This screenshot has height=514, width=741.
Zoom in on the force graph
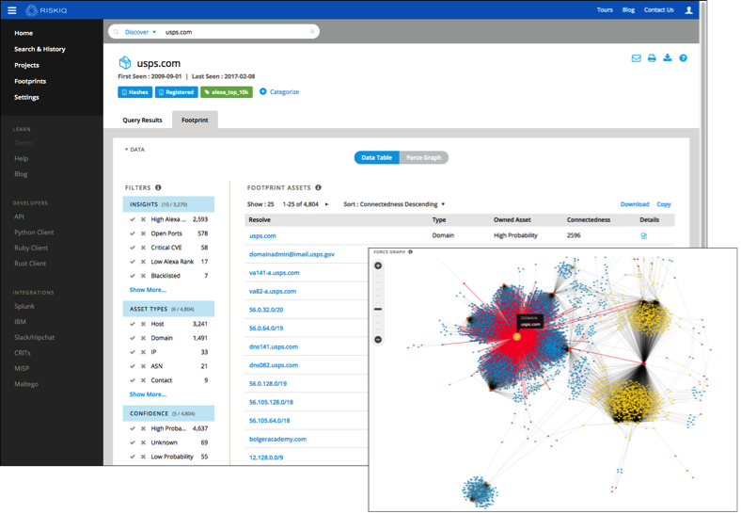(378, 265)
